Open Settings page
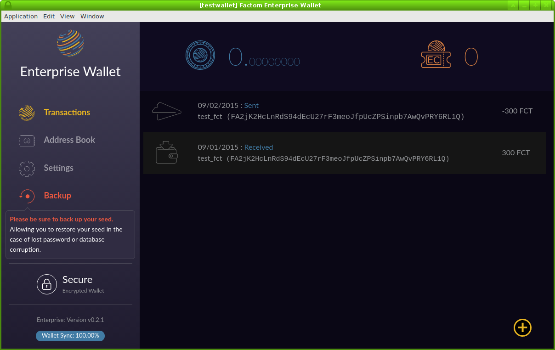The height and width of the screenshot is (350, 555). (x=58, y=168)
